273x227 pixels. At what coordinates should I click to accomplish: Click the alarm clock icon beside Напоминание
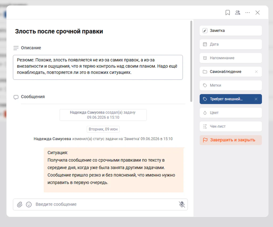(205, 58)
